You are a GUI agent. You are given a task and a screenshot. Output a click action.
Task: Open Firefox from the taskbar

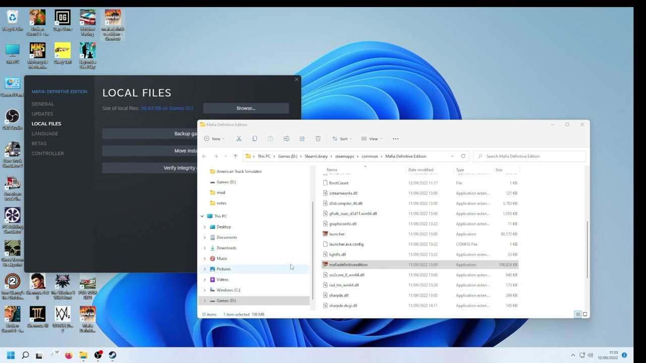(69, 355)
